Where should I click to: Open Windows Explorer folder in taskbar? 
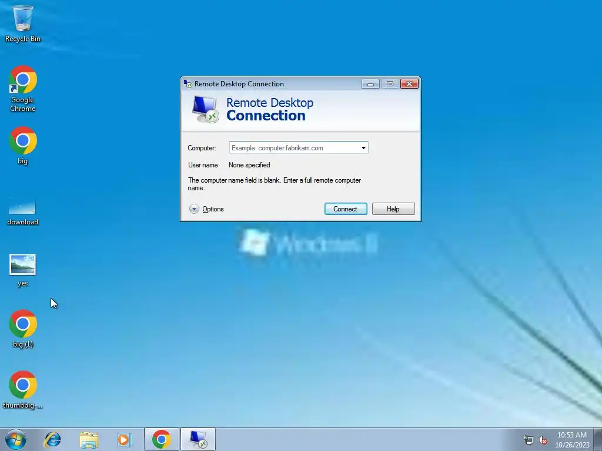[89, 439]
